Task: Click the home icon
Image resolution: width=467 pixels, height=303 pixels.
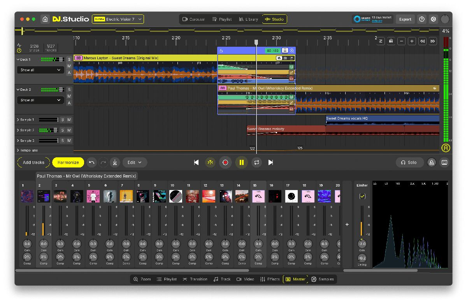Action: pyautogui.click(x=45, y=19)
